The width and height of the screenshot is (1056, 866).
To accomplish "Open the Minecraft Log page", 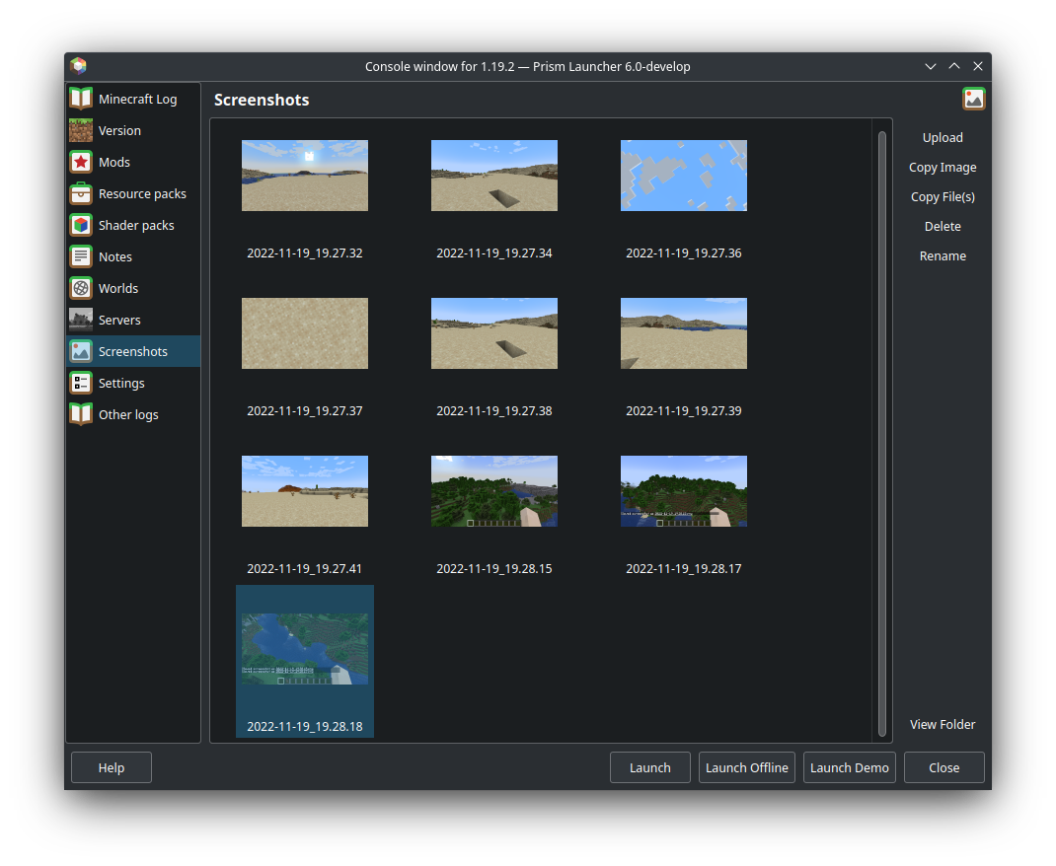I will (x=133, y=99).
